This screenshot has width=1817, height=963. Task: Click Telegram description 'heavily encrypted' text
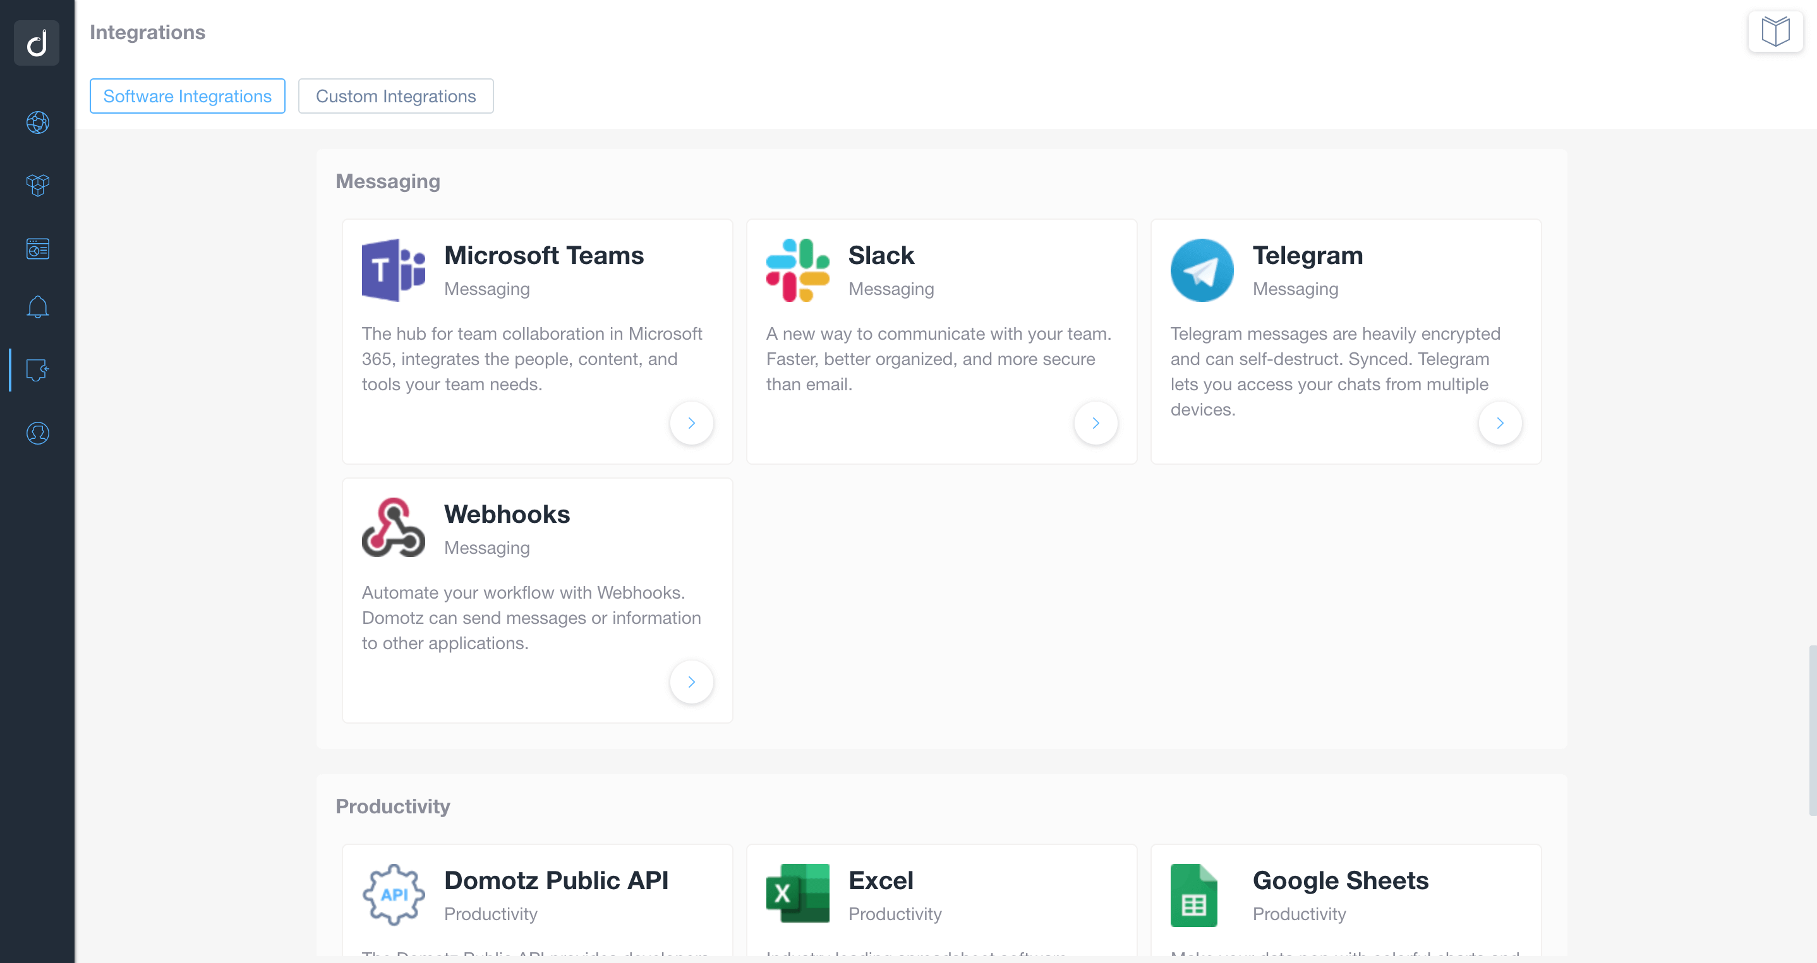pyautogui.click(x=1430, y=334)
